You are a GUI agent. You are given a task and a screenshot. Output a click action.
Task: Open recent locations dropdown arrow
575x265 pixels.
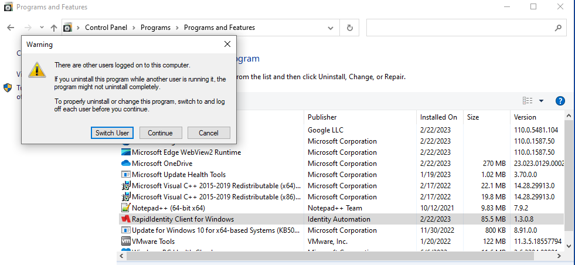(42, 28)
